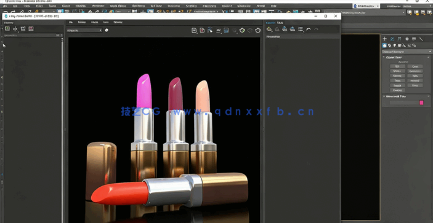Click the list icon in layers panel toolbar
Image resolution: width=433 pixels, height=223 pixels.
tap(301, 29)
